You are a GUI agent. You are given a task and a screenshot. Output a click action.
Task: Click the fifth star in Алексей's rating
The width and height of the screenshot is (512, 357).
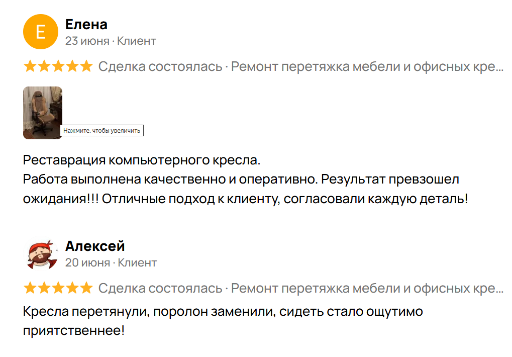(x=86, y=288)
